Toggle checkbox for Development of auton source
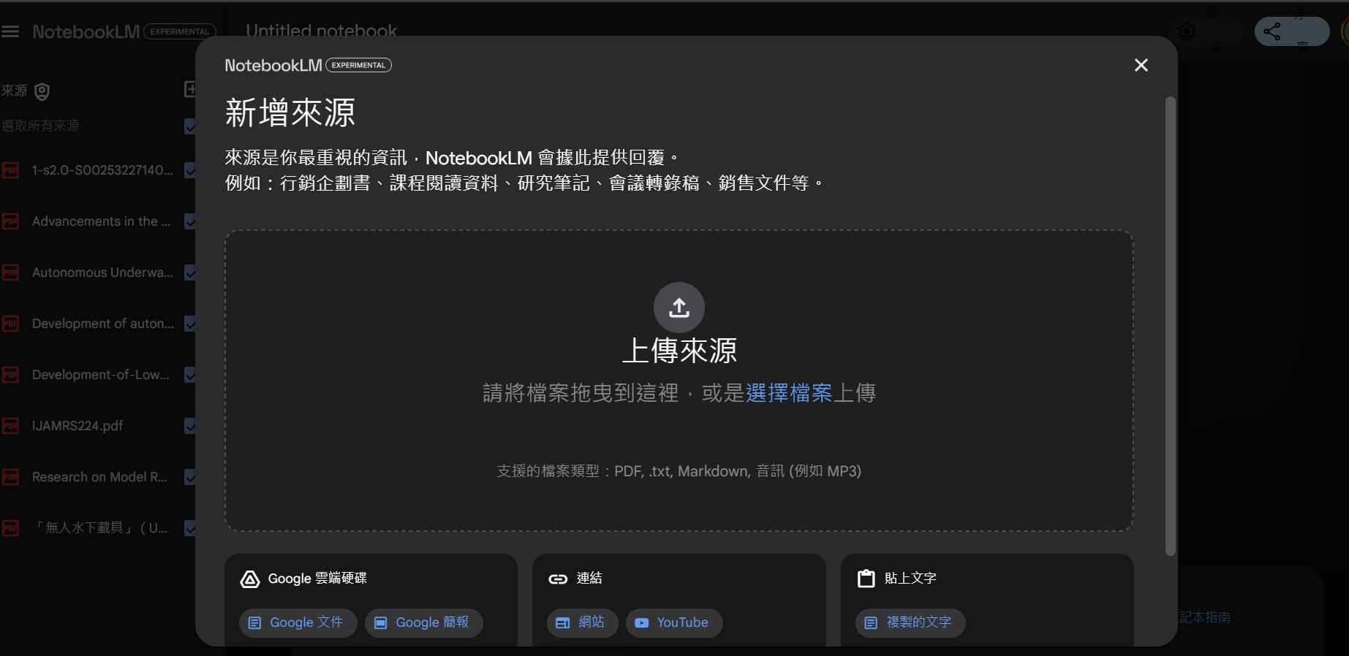This screenshot has width=1349, height=656. 190,324
